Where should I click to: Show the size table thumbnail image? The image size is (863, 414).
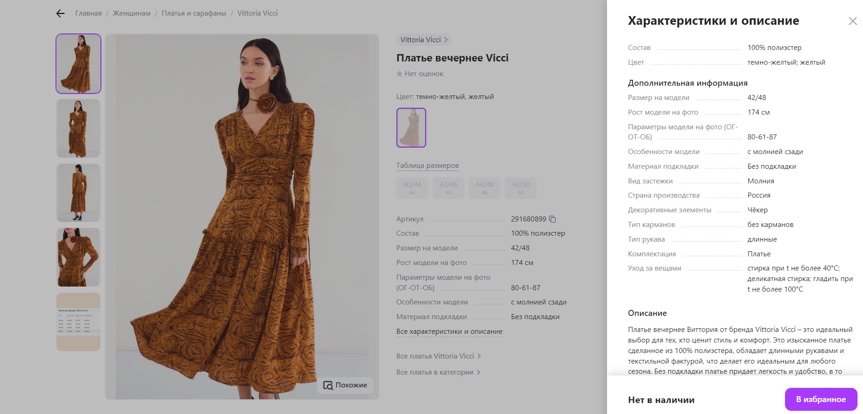coord(78,322)
